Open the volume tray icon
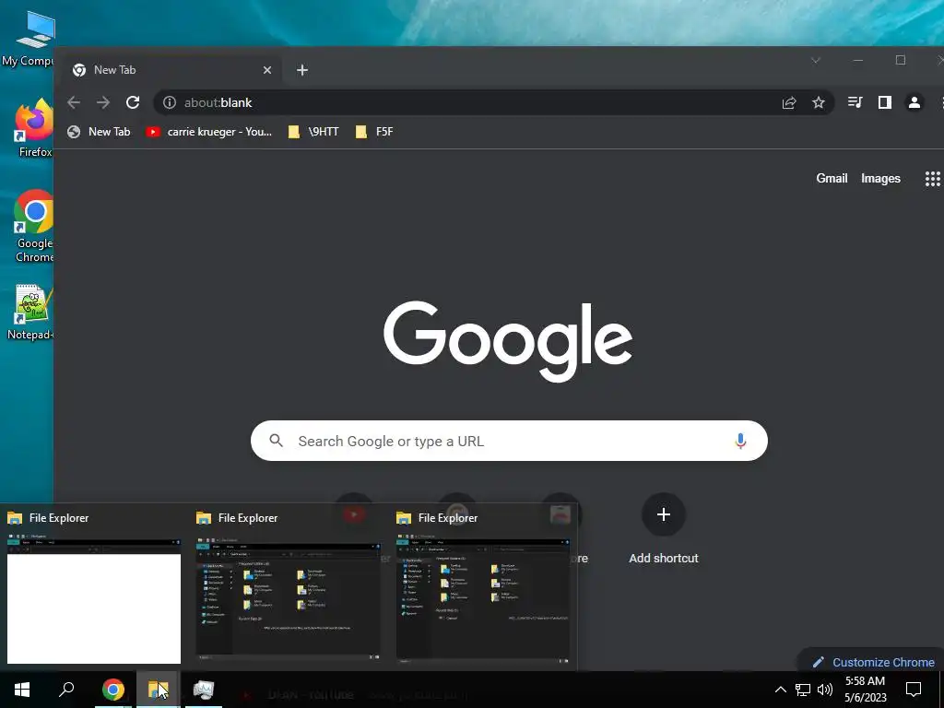 pos(825,690)
